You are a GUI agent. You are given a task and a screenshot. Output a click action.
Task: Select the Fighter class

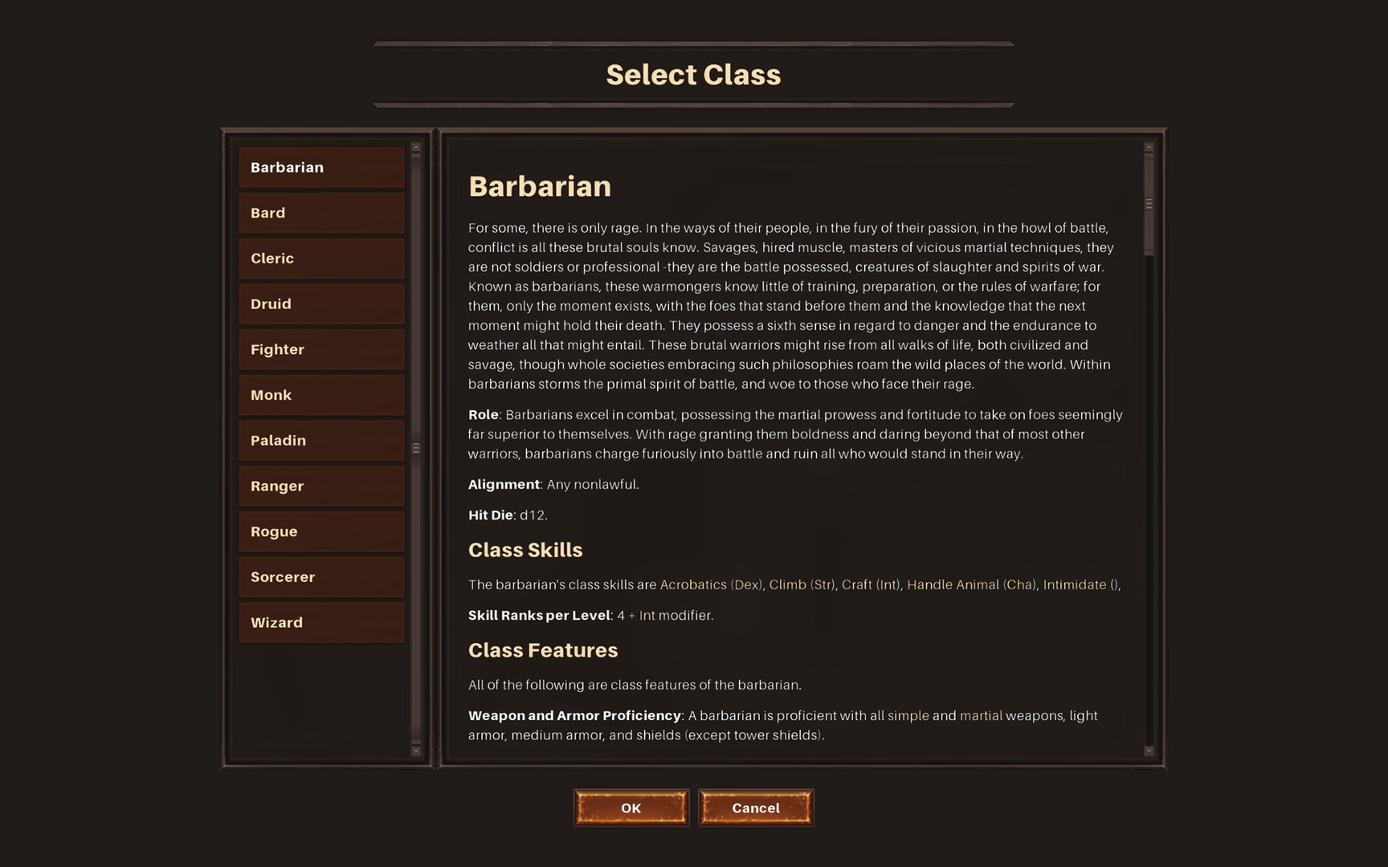[320, 349]
